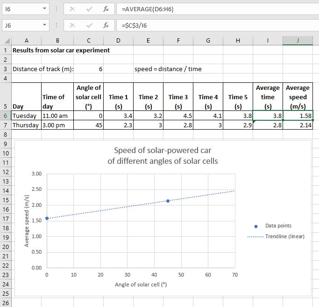Select column H header
The height and width of the screenshot is (307, 319).
tap(238, 41)
